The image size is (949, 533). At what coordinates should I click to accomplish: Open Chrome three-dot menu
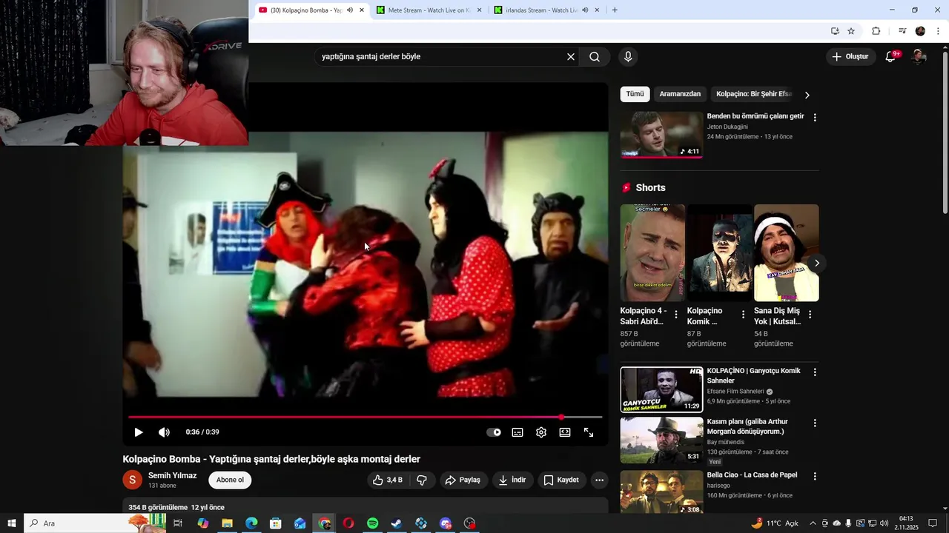coord(939,31)
